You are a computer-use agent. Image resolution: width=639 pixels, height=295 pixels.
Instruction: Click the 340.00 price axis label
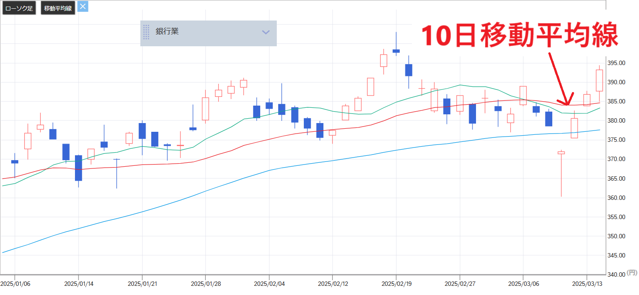click(x=616, y=274)
